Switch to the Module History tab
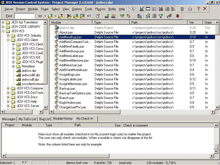 [63, 119]
